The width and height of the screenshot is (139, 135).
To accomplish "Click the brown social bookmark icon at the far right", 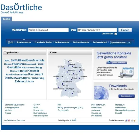I will coord(135,120).
